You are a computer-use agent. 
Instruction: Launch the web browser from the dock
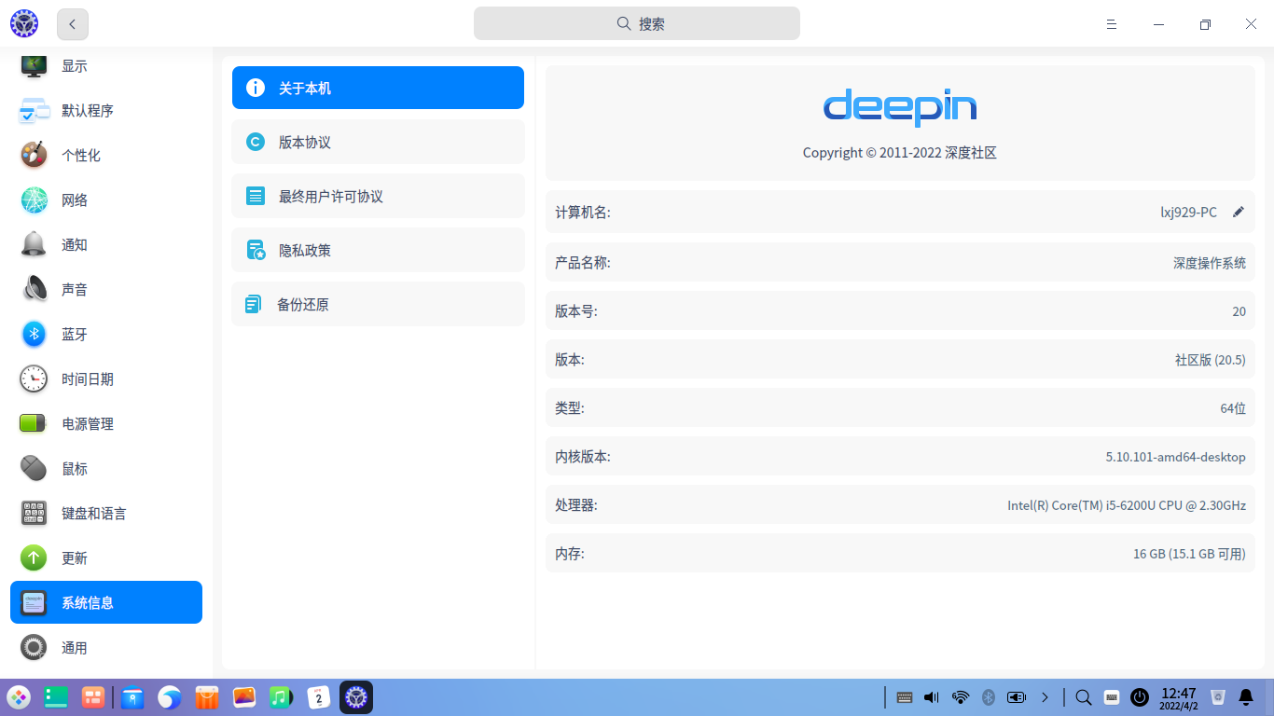coord(169,697)
